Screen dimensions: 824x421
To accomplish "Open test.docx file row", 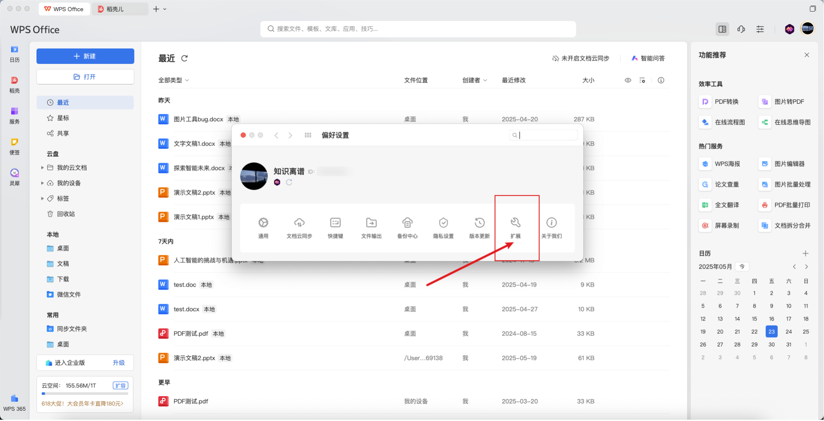I will (x=414, y=309).
